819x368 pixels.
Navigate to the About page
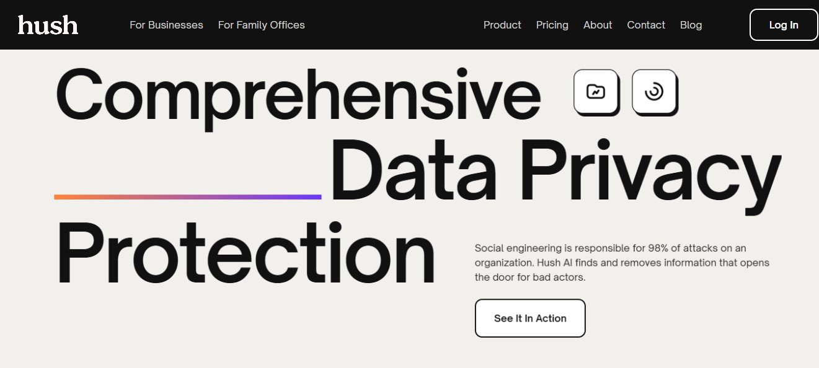(x=598, y=25)
